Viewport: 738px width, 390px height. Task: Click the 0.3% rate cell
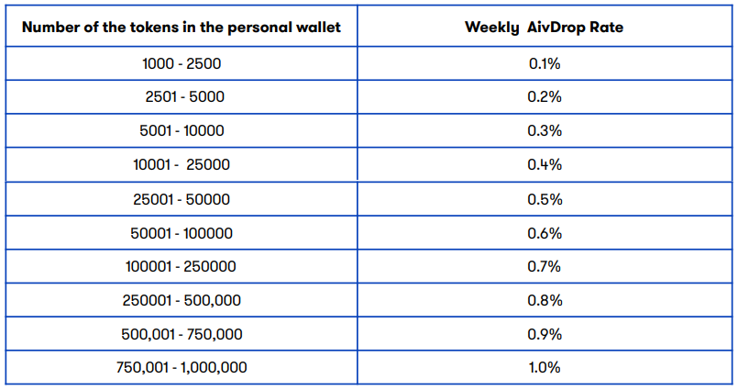pos(545,130)
